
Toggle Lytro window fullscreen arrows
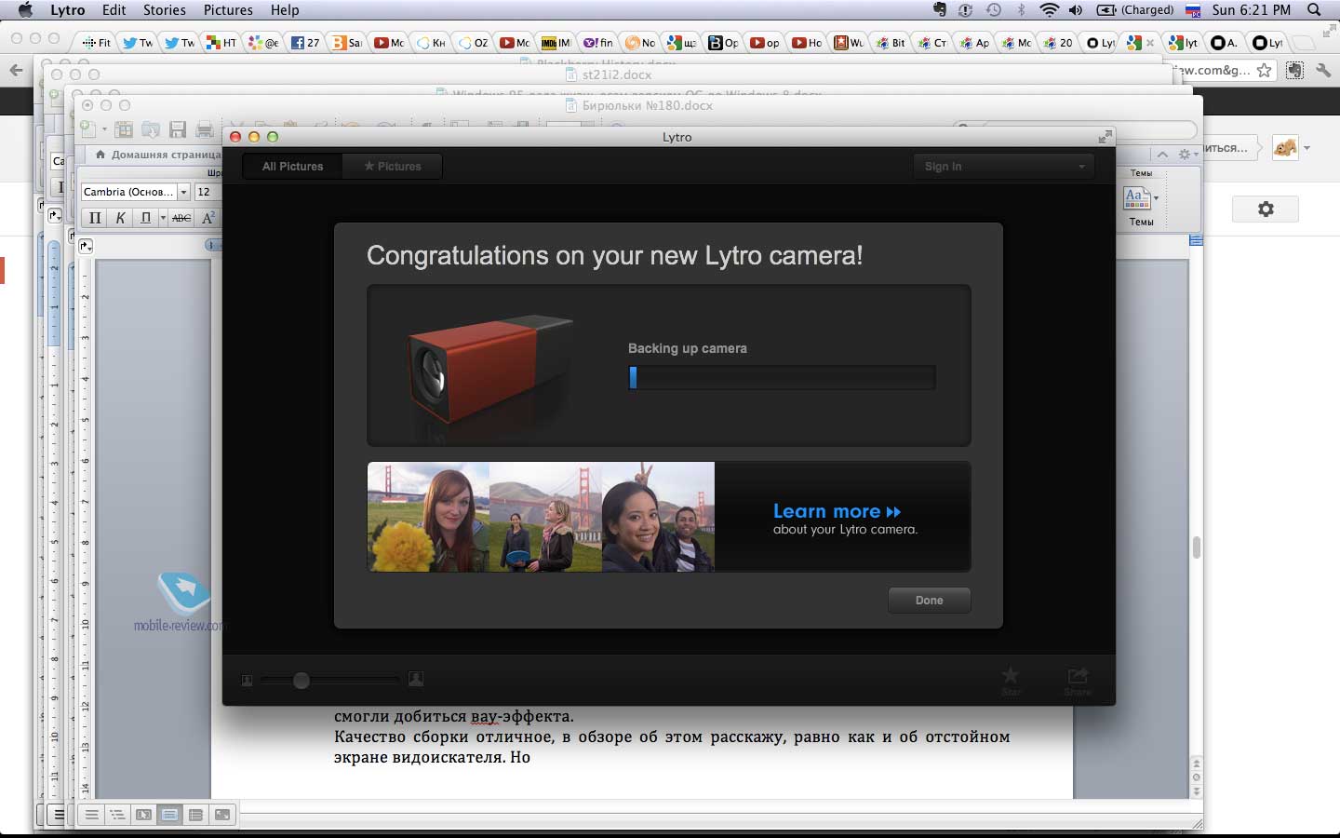[x=1105, y=137]
